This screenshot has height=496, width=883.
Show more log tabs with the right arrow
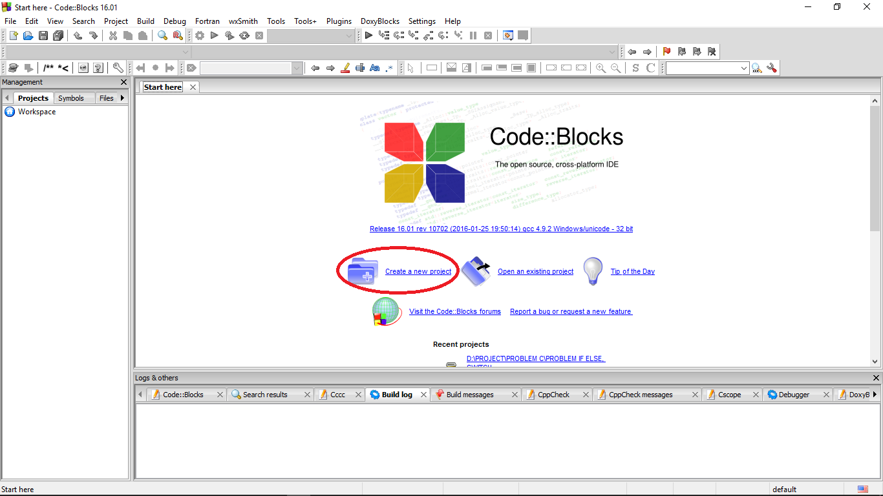click(x=875, y=394)
